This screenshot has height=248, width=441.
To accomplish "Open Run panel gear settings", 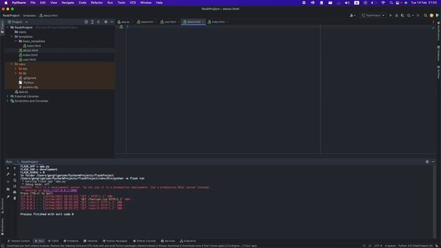I will tap(427, 162).
